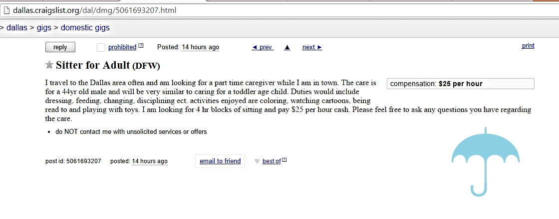Screen dimensions: 559x219
Task: Navigate to the domestic gigs breadcrumb
Action: click(85, 28)
